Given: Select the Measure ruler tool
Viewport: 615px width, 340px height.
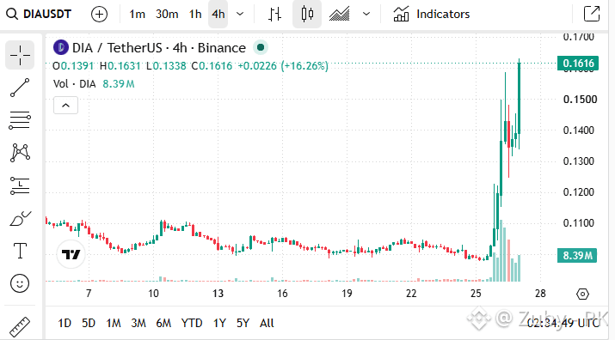Looking at the screenshot, I should (20, 326).
